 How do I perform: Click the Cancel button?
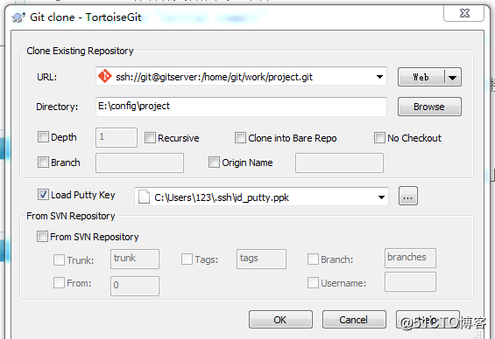click(x=354, y=320)
